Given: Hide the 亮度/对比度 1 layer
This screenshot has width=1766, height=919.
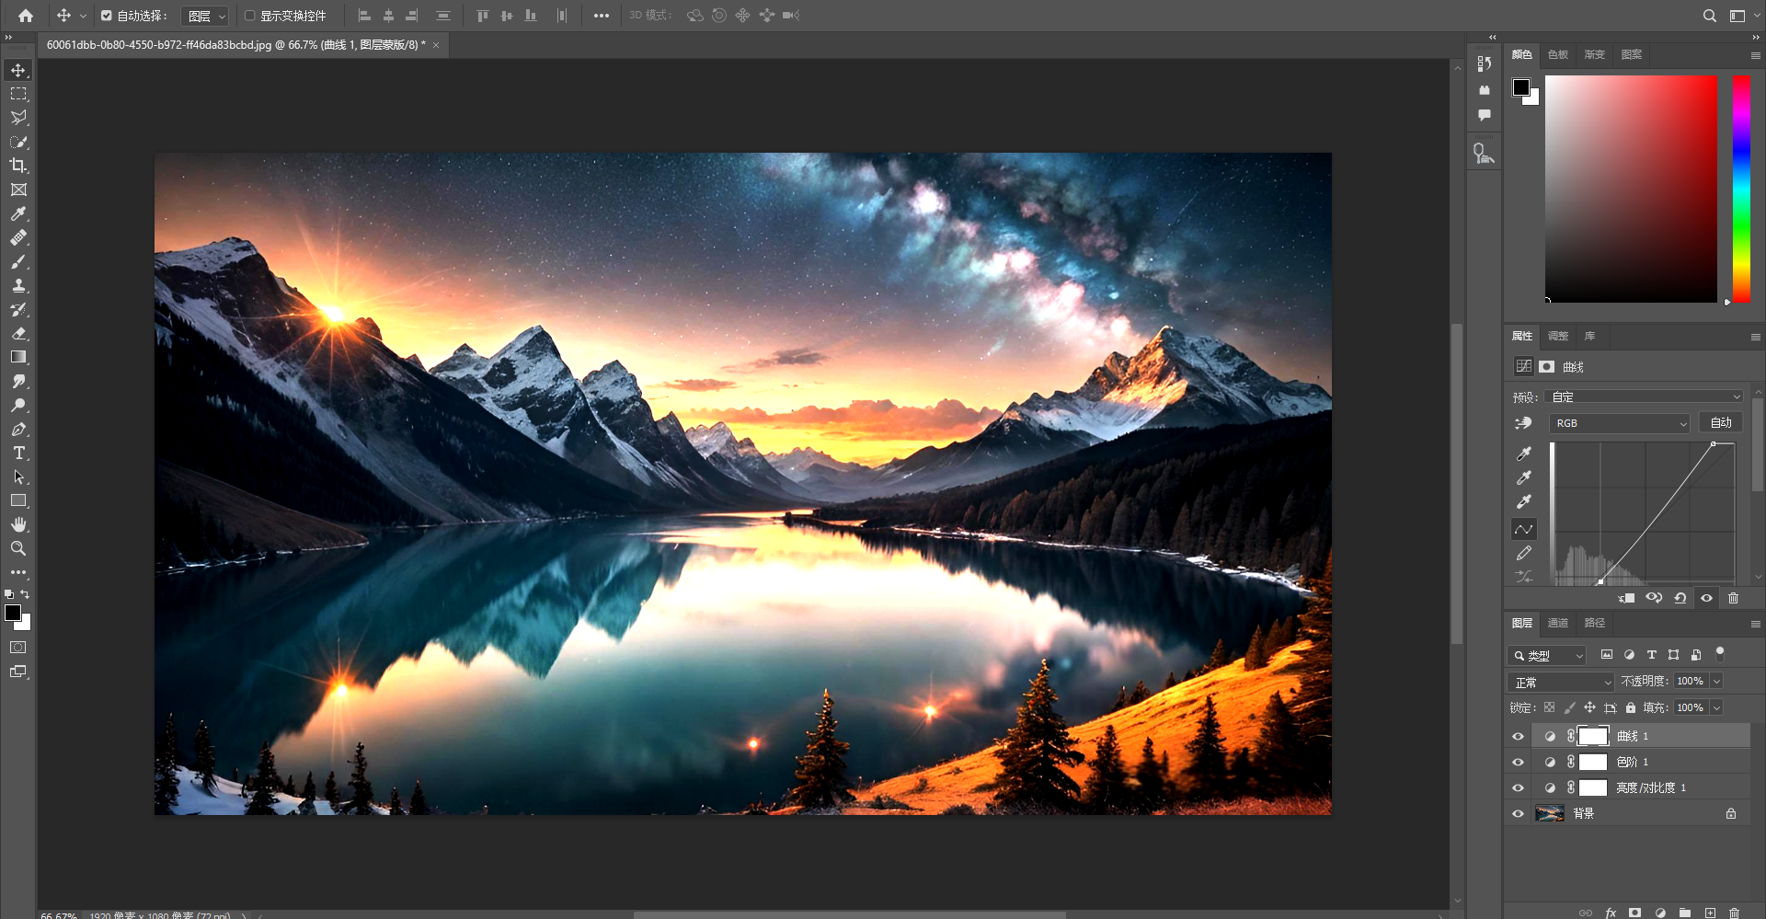Looking at the screenshot, I should [1518, 787].
